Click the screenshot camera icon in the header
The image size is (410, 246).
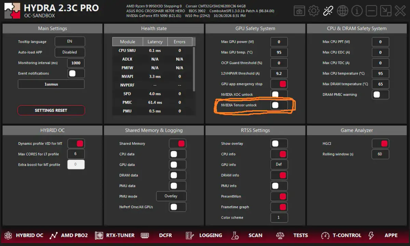click(x=299, y=11)
